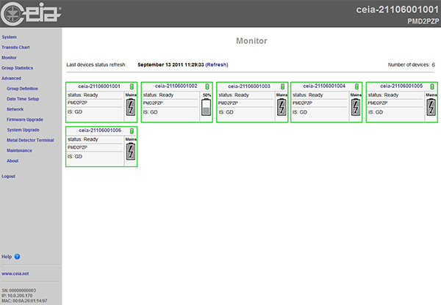Click PMD2PZP model text of ceia-21106001005

pos(378,103)
